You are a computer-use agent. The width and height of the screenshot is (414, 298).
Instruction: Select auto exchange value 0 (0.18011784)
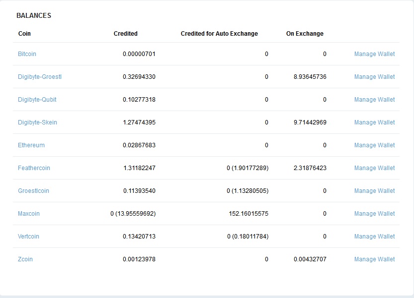pyautogui.click(x=248, y=237)
